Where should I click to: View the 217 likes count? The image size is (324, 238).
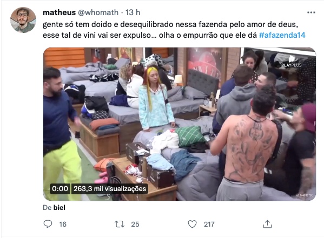click(x=209, y=224)
